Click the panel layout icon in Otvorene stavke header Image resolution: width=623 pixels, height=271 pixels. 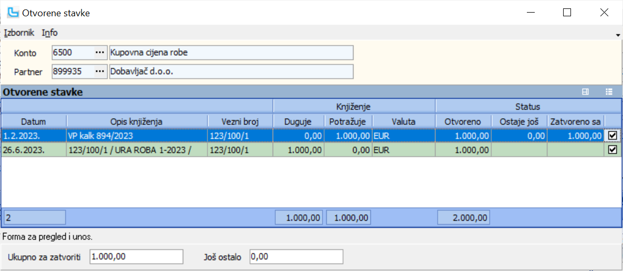point(585,92)
